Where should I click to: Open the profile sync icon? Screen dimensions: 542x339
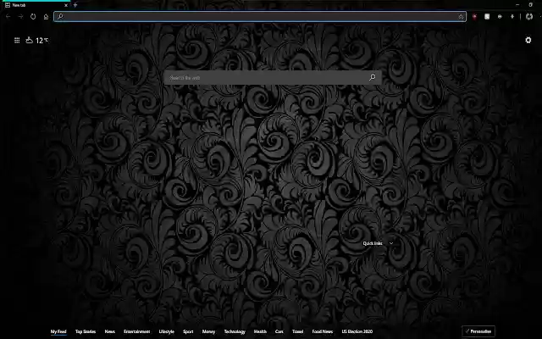[529, 17]
